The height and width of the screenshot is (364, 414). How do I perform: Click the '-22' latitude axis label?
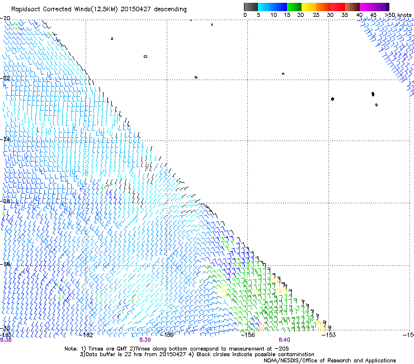[x=5, y=78]
